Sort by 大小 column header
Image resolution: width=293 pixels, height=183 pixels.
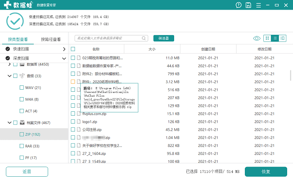pyautogui.click(x=152, y=49)
